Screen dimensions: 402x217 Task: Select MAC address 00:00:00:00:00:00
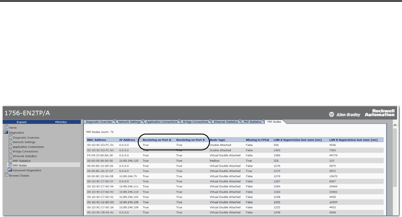(100, 161)
